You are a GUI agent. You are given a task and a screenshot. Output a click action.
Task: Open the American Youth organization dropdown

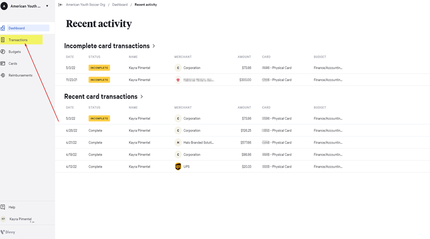pyautogui.click(x=47, y=6)
